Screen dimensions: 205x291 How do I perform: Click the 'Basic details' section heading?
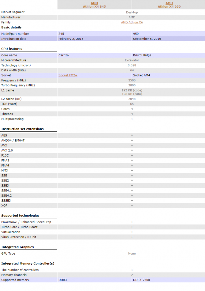(x=11, y=27)
